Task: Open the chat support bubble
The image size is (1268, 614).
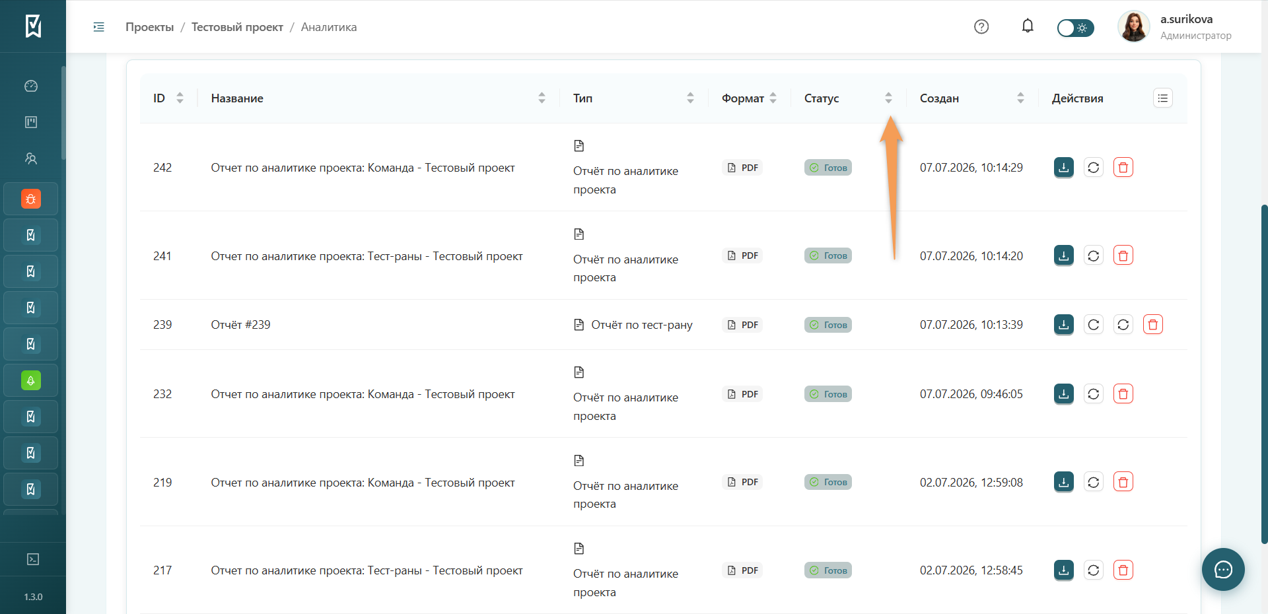Action: [x=1223, y=569]
